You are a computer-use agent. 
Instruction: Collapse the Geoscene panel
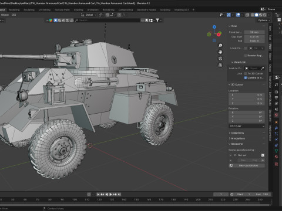pos(236,144)
